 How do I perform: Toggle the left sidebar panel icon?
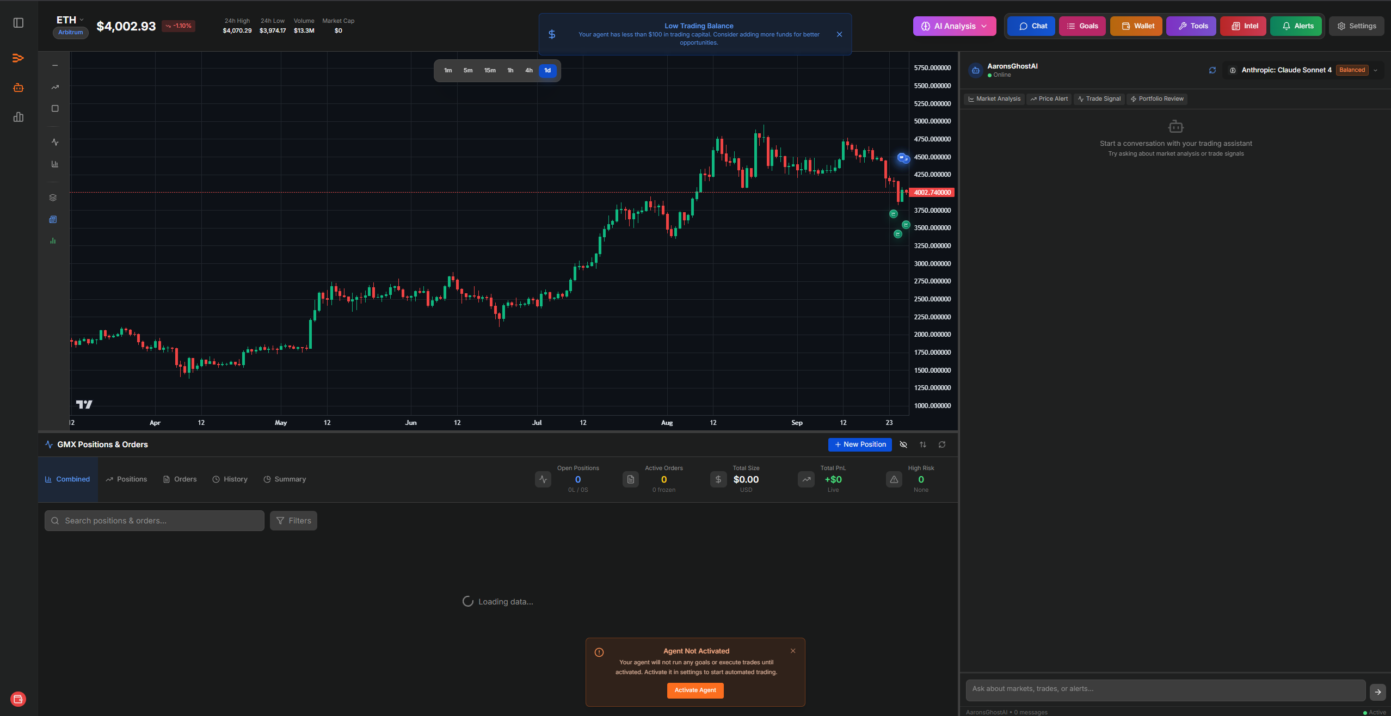tap(19, 23)
